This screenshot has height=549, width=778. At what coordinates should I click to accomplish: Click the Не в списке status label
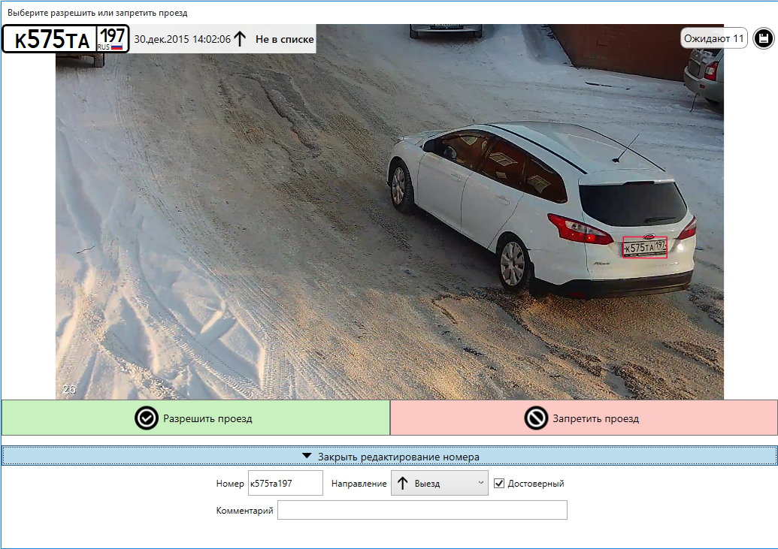284,39
